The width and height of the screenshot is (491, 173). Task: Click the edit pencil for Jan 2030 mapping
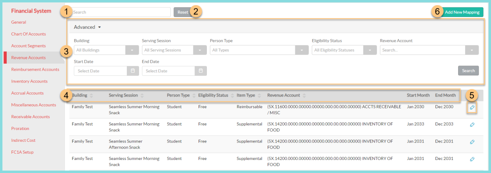click(472, 107)
